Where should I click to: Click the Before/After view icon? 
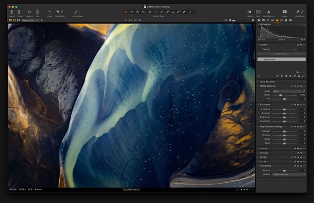pyautogui.click(x=249, y=12)
